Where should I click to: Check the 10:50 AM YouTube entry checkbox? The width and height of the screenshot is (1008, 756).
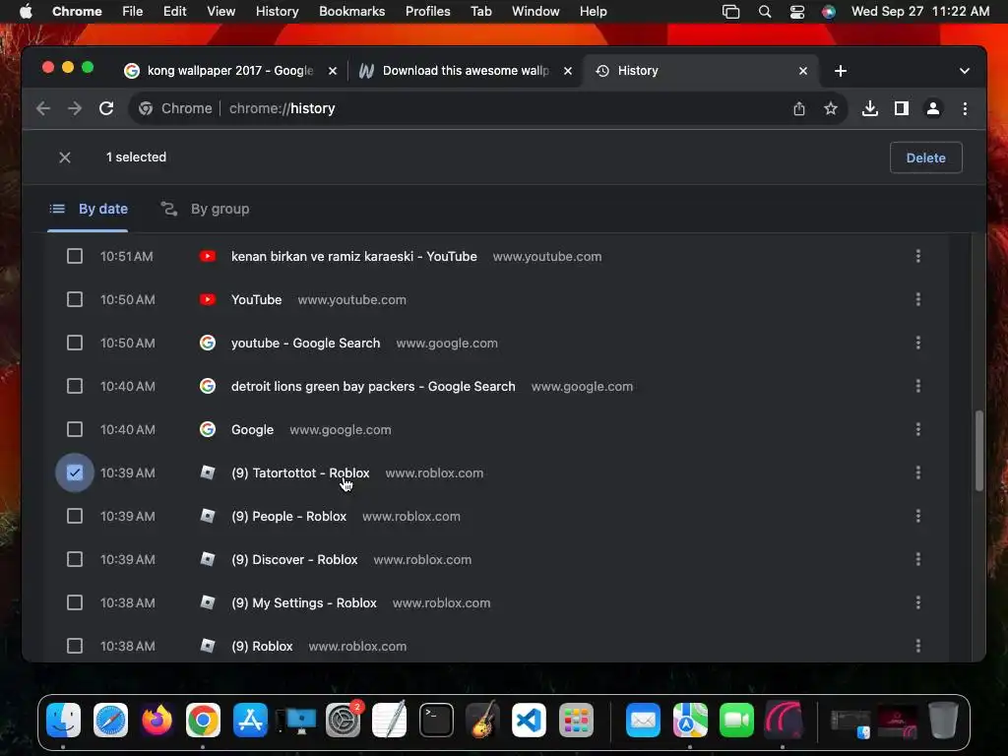tap(75, 299)
